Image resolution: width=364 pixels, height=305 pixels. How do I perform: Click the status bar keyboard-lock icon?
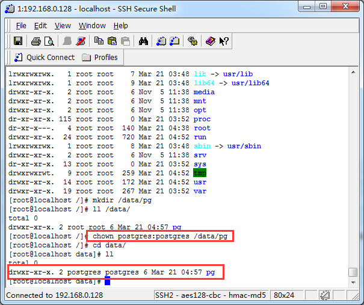click(x=325, y=295)
